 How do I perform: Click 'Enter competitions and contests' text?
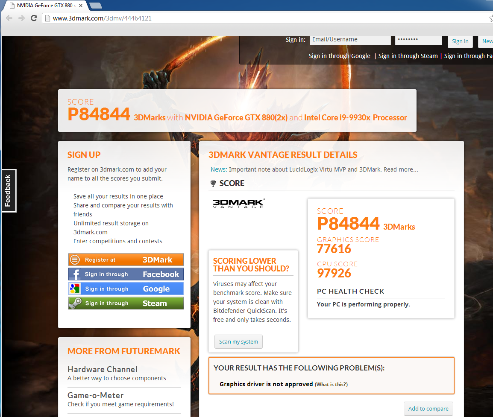(x=118, y=241)
